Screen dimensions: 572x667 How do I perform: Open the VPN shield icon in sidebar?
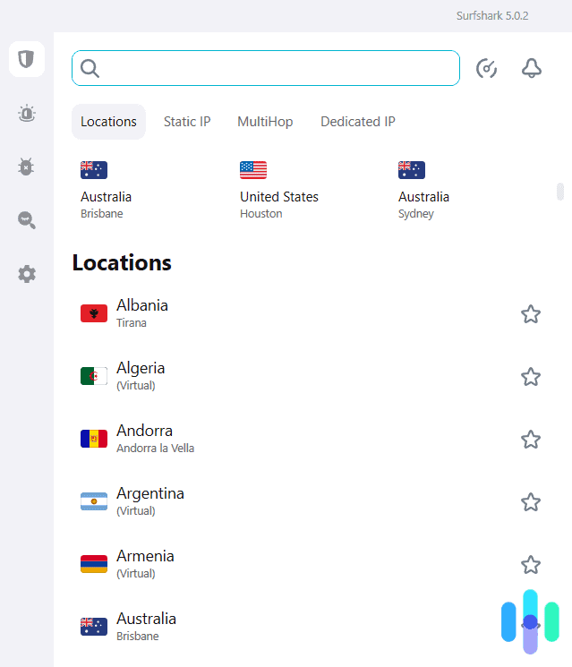click(x=27, y=59)
